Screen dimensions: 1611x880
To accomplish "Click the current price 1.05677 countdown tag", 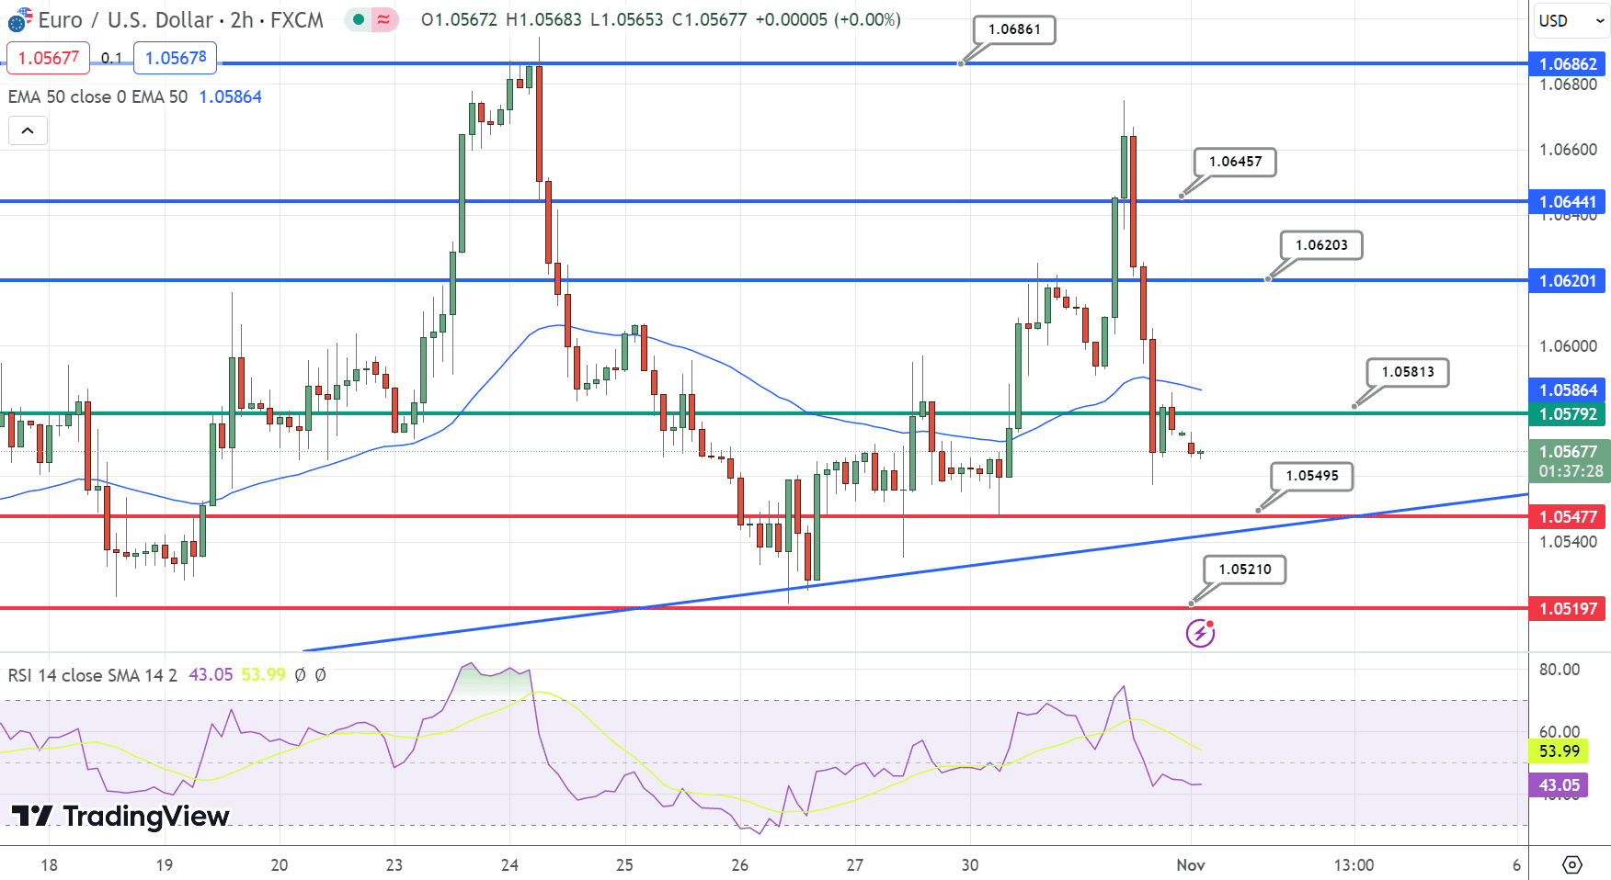I will click(x=1570, y=461).
